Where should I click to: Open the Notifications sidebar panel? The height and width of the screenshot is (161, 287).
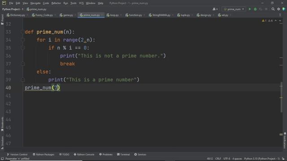[285, 140]
